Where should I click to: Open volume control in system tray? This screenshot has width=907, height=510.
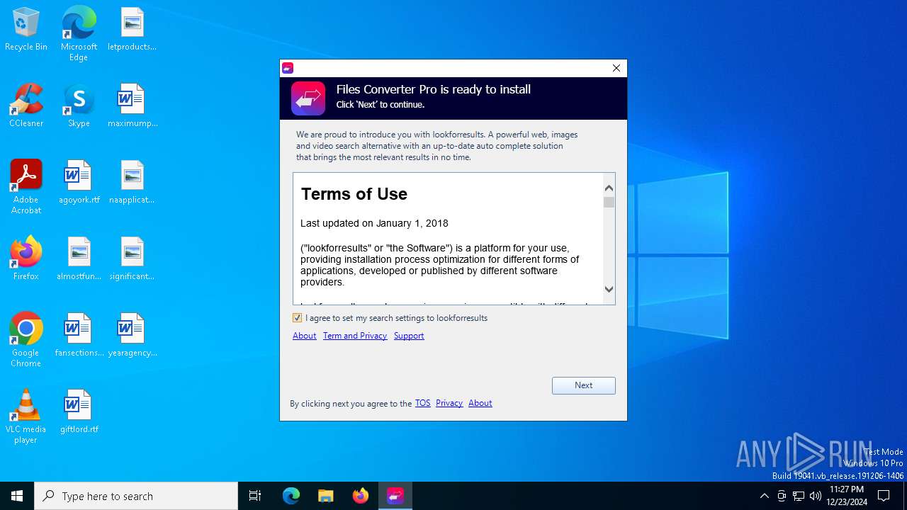[x=816, y=496]
